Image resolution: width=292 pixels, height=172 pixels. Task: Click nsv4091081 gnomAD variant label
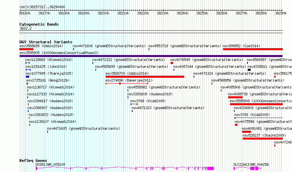(267, 128)
